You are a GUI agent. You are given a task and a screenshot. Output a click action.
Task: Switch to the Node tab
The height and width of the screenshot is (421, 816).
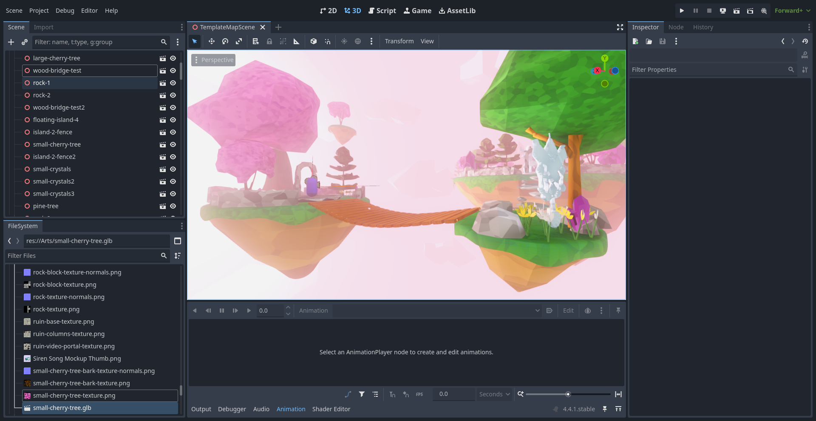676,27
